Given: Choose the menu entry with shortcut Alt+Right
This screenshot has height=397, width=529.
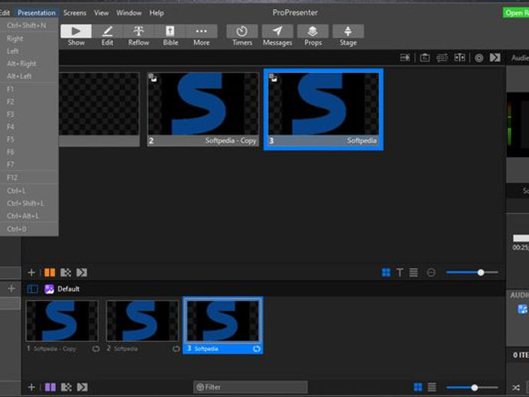Looking at the screenshot, I should pos(29,64).
